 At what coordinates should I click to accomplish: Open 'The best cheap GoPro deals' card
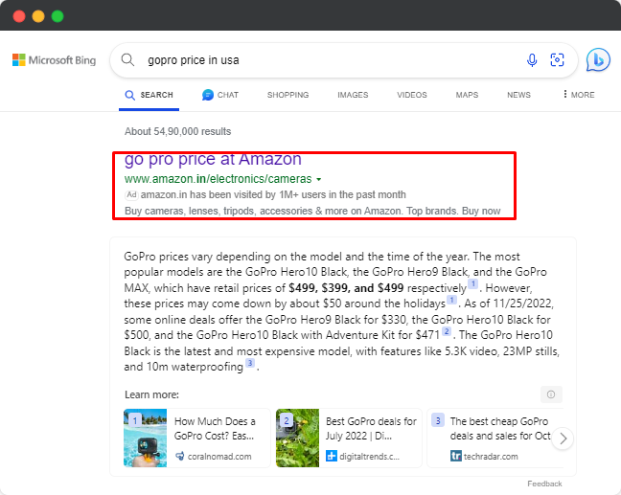495,438
